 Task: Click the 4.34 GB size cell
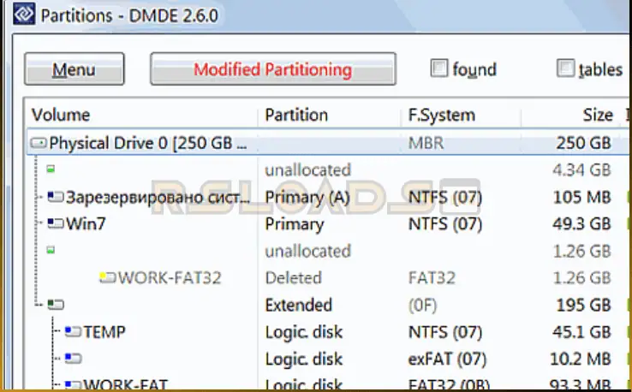pos(581,170)
